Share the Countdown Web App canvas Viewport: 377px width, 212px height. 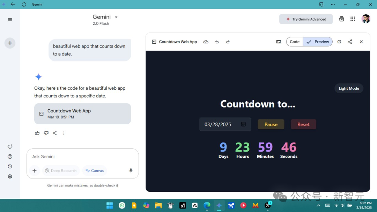(x=350, y=42)
